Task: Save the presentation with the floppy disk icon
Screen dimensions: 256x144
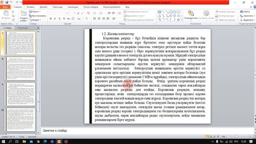Action: [x=7, y=2]
